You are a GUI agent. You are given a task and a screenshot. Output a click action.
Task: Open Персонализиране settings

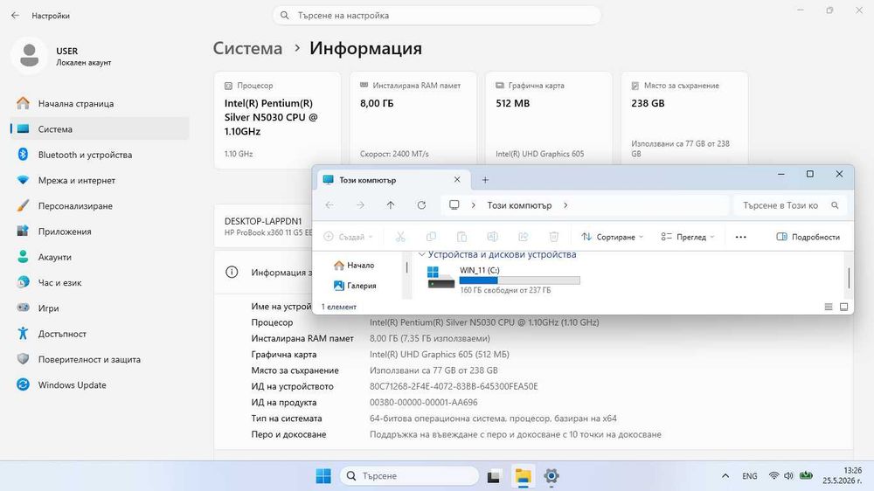[100, 206]
